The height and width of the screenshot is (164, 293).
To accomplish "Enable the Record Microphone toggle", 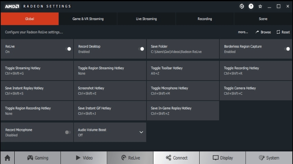I will pyautogui.click(x=68, y=132).
